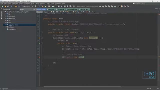Click the INS insert mode indicator

click(158, 89)
